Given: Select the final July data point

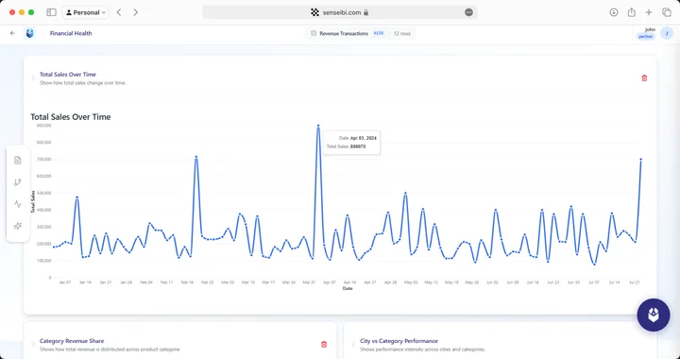Looking at the screenshot, I should [x=640, y=160].
